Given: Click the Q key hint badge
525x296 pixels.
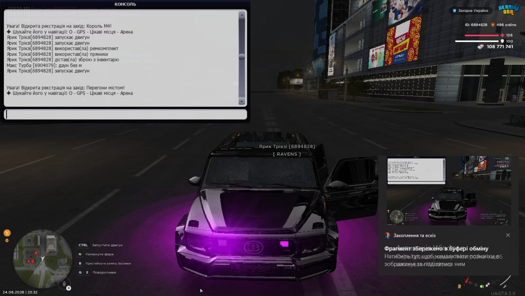Looking at the screenshot, I should pos(80,272).
